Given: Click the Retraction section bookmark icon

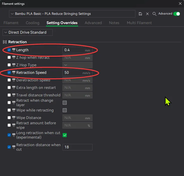Looking at the screenshot, I should [x=5, y=42].
